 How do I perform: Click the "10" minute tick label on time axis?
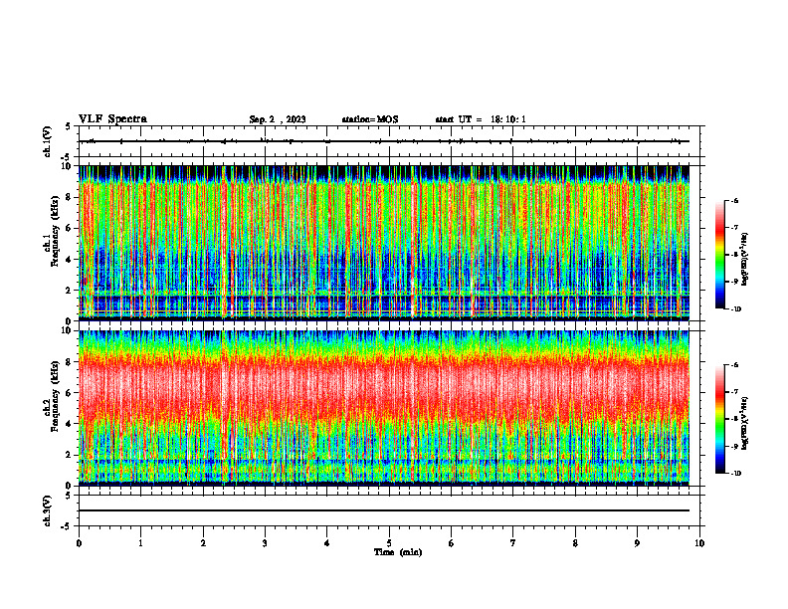pos(699,543)
